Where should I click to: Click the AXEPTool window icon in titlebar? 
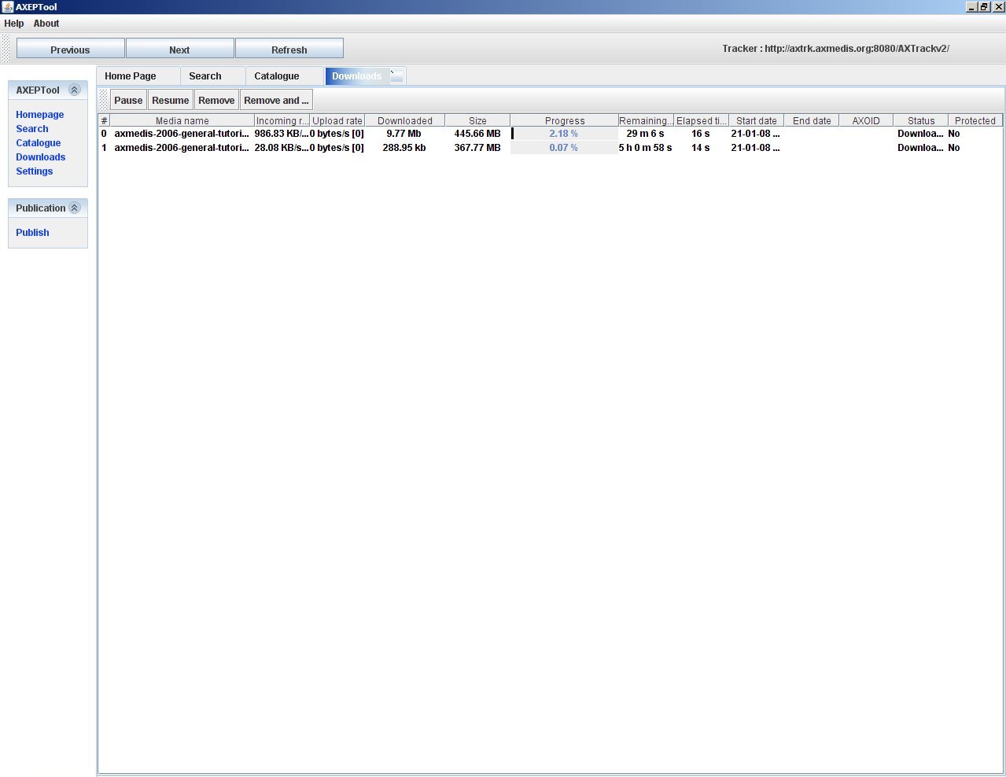click(7, 6)
